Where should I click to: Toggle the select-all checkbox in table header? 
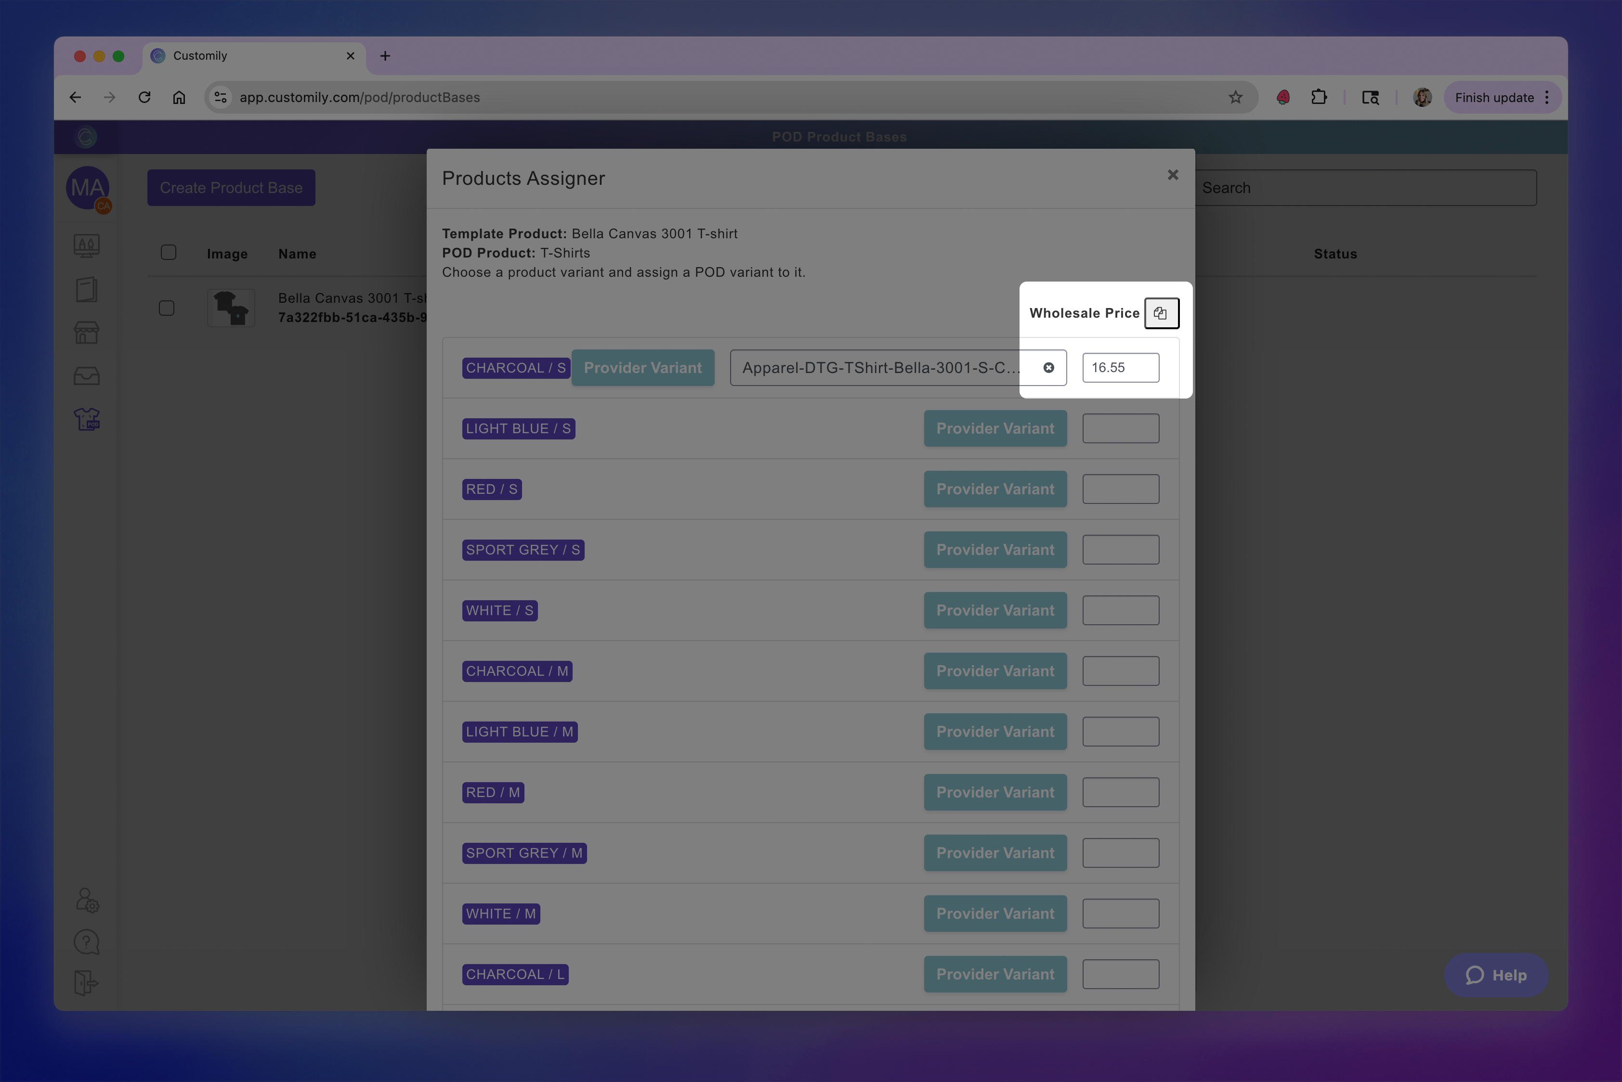[169, 253]
